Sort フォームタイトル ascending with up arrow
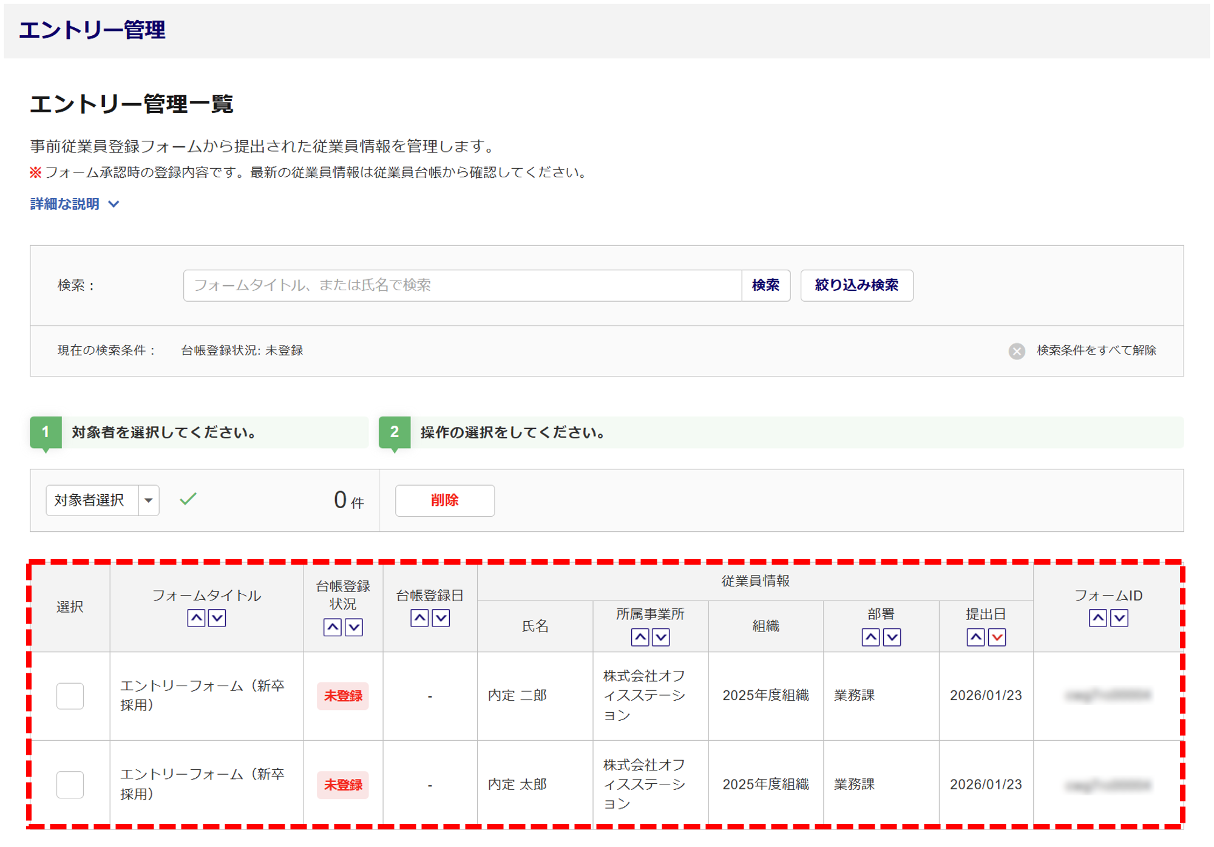1214x847 pixels. (x=195, y=618)
